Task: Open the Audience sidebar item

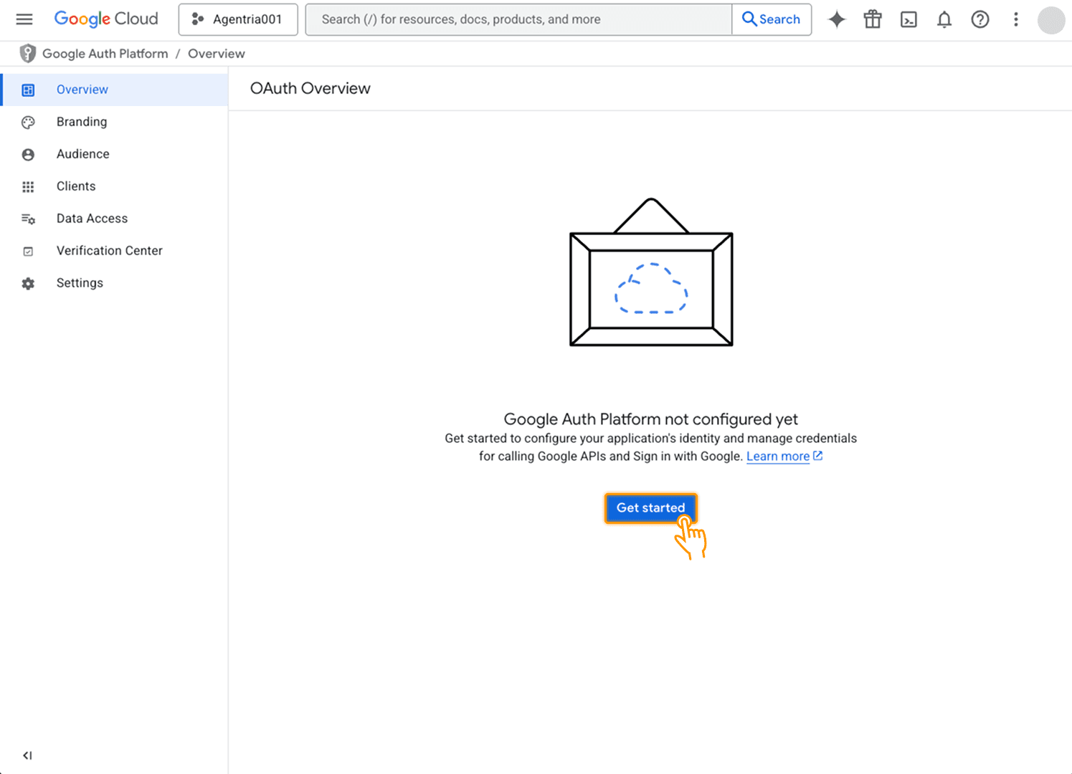Action: click(x=114, y=154)
